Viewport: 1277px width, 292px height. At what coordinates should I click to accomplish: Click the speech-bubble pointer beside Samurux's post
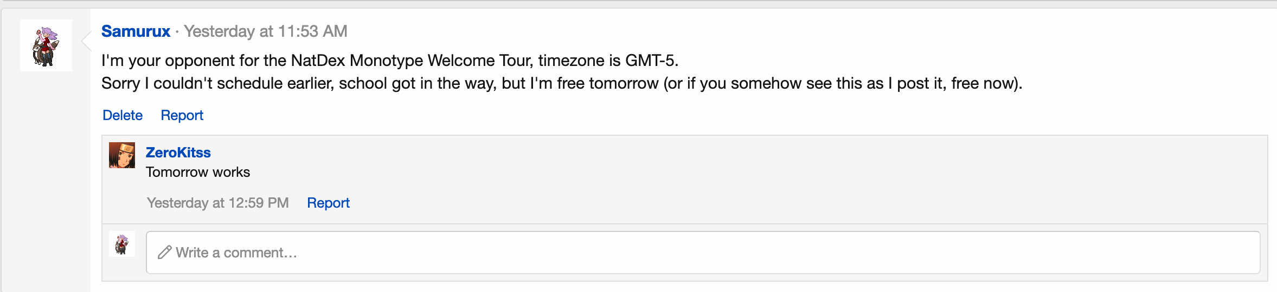pyautogui.click(x=86, y=41)
